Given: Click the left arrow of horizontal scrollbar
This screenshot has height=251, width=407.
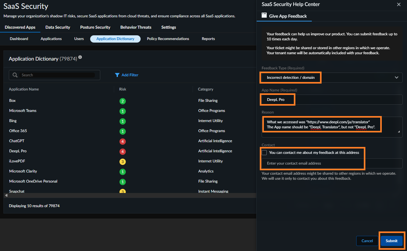Looking at the screenshot, I should coord(6,196).
